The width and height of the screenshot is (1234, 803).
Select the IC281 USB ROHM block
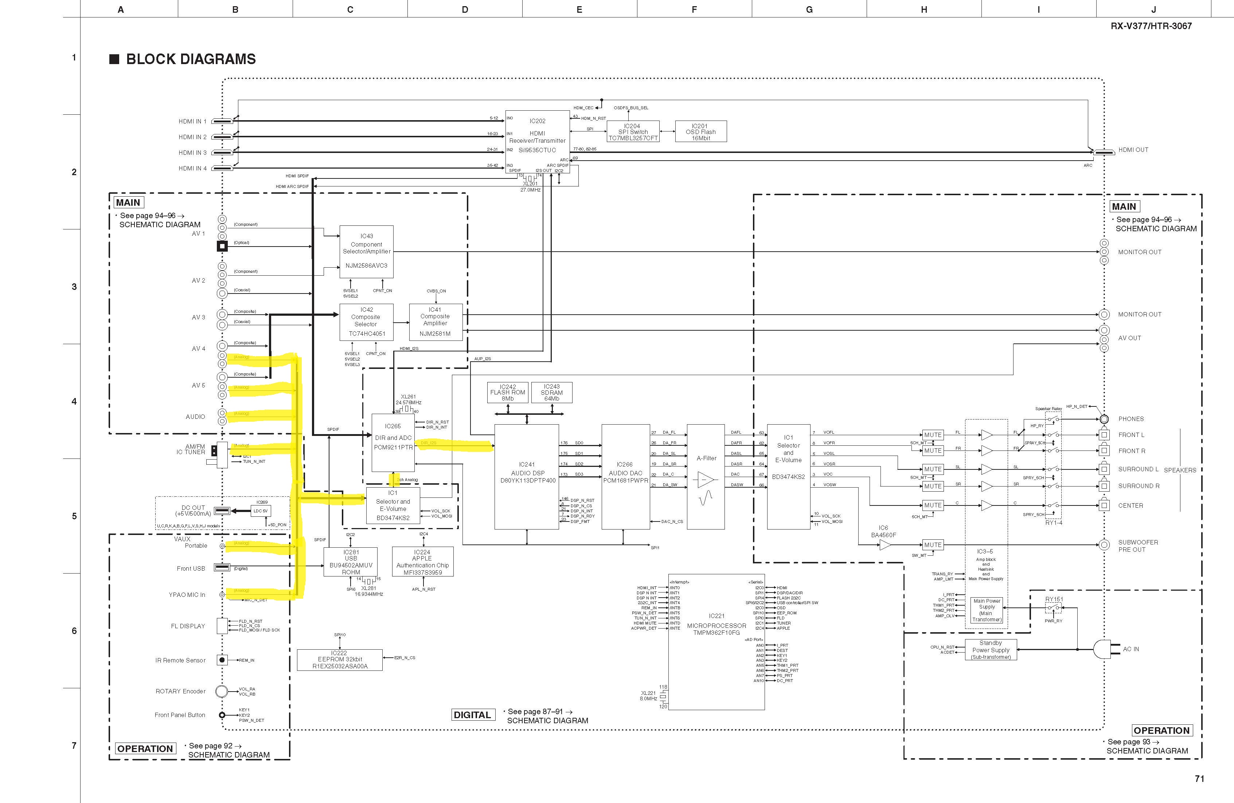click(x=351, y=562)
